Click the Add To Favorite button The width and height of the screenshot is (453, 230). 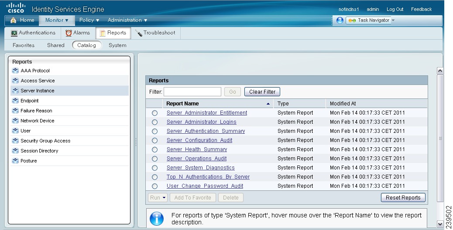click(x=193, y=198)
